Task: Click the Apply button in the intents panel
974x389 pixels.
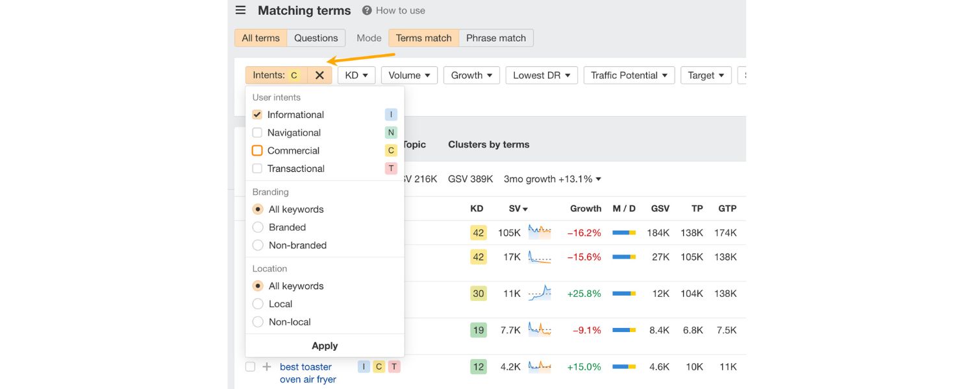Action: [x=325, y=346]
